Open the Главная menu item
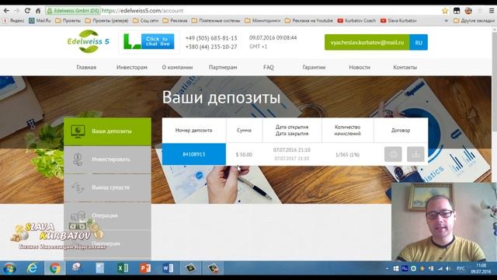This screenshot has width=497, height=280. pyautogui.click(x=86, y=68)
